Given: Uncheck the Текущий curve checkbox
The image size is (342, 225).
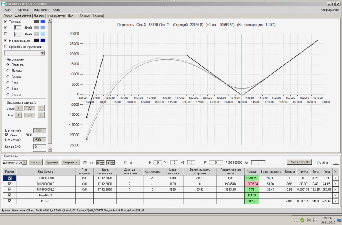Looking at the screenshot, I should point(6,21).
